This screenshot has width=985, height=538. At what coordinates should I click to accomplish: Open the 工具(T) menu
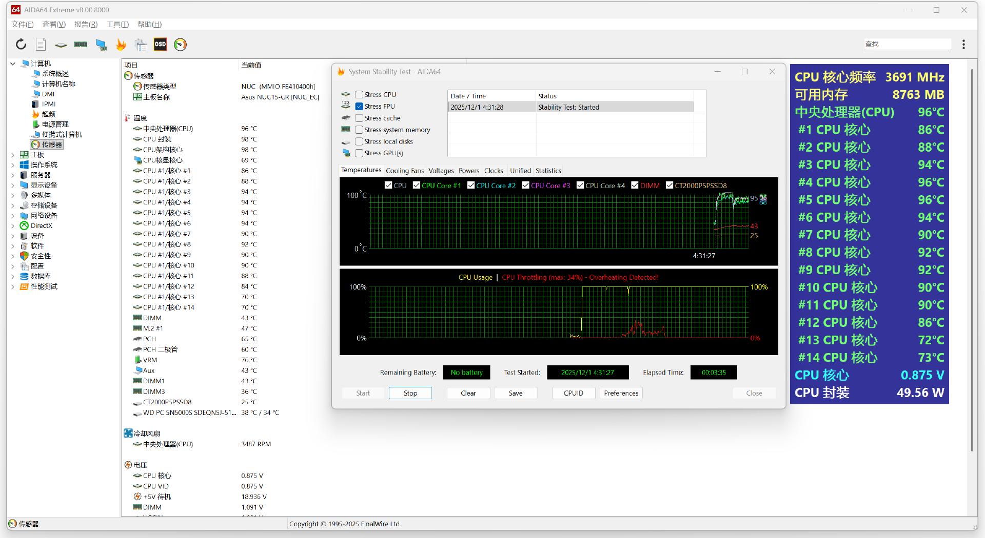pos(117,24)
